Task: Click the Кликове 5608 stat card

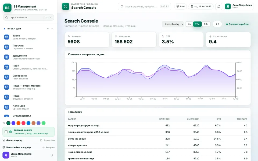Action: (x=87, y=40)
